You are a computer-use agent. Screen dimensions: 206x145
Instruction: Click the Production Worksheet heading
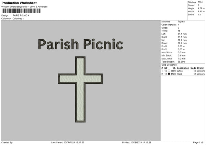(19, 3)
